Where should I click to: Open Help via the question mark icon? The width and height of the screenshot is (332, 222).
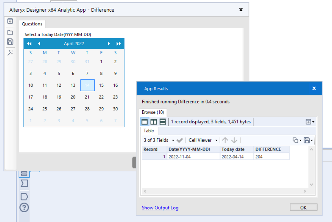(24, 208)
